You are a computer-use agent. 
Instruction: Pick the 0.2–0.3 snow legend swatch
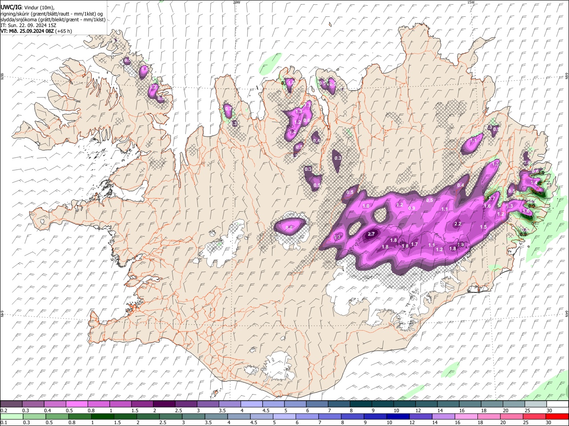(x=11, y=404)
